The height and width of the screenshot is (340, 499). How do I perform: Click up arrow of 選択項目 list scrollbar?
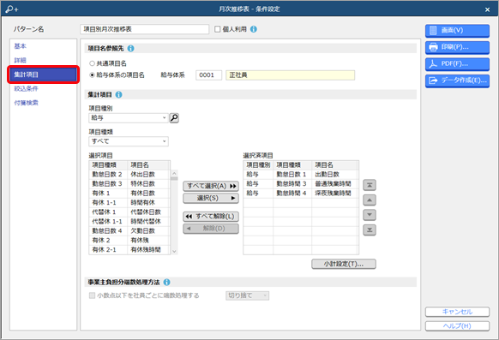point(174,174)
